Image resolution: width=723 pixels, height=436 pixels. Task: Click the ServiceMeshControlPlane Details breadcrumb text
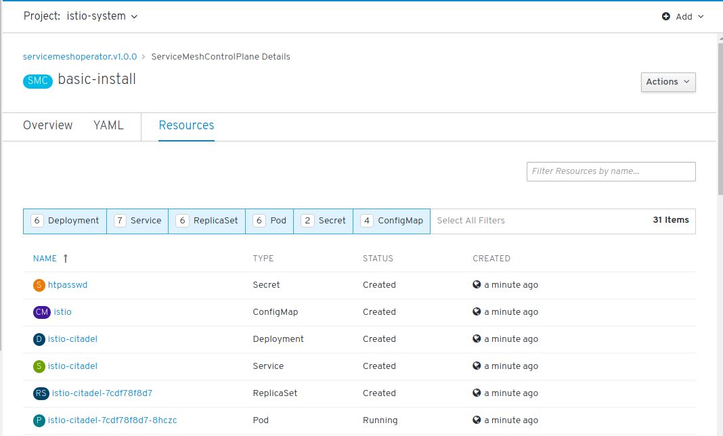point(221,57)
